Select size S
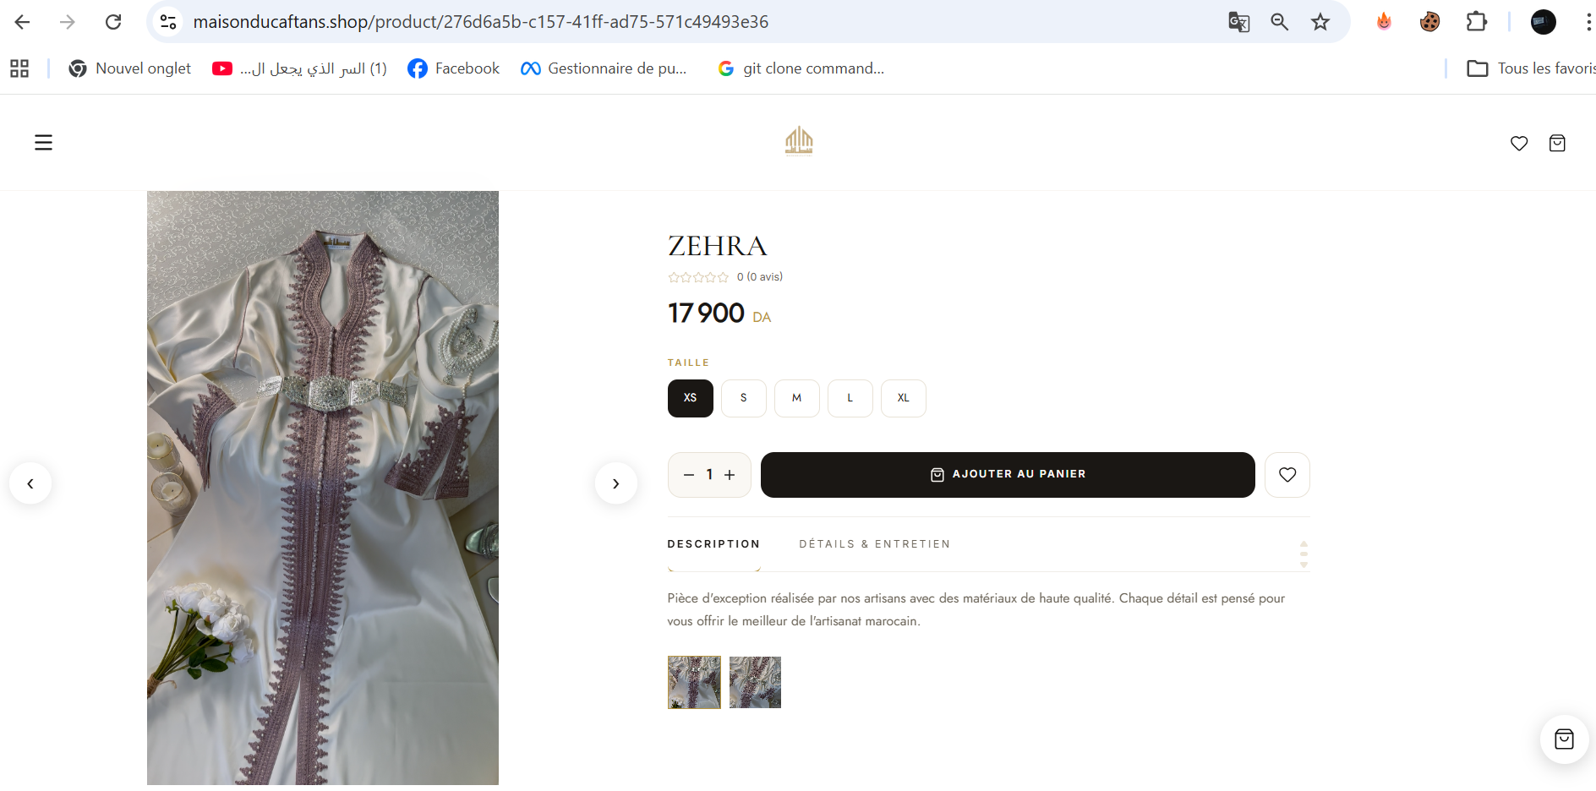Image resolution: width=1596 pixels, height=791 pixels. [x=743, y=398]
